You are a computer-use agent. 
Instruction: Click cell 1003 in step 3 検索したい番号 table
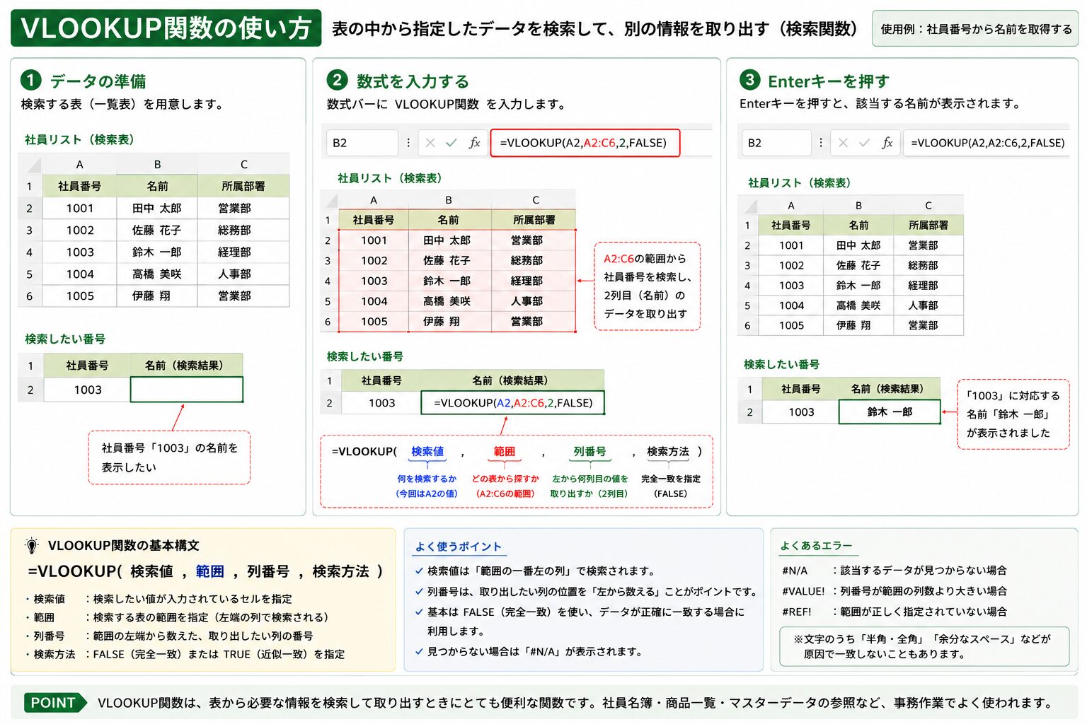[801, 411]
